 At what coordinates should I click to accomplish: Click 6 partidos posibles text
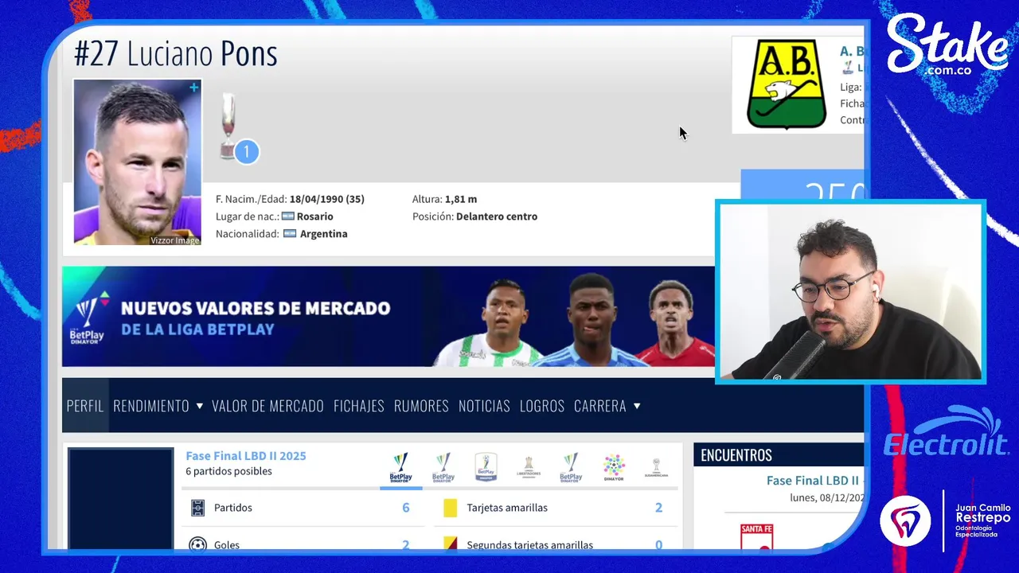tap(228, 471)
